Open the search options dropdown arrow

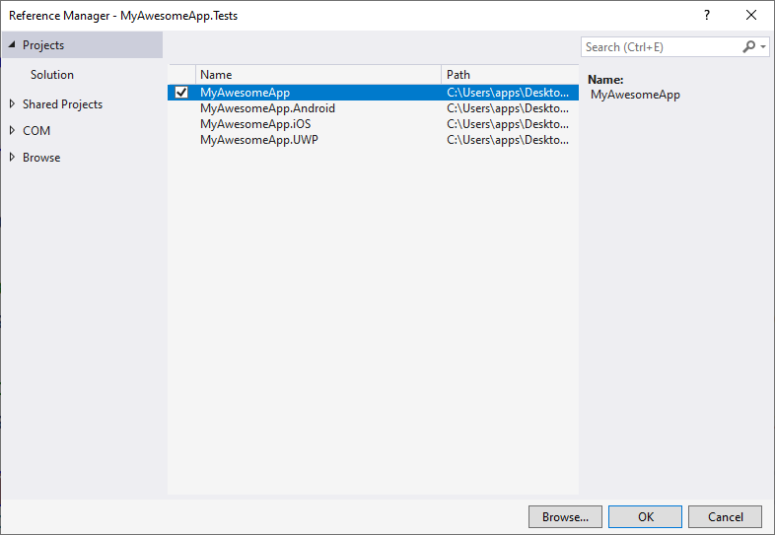point(763,47)
